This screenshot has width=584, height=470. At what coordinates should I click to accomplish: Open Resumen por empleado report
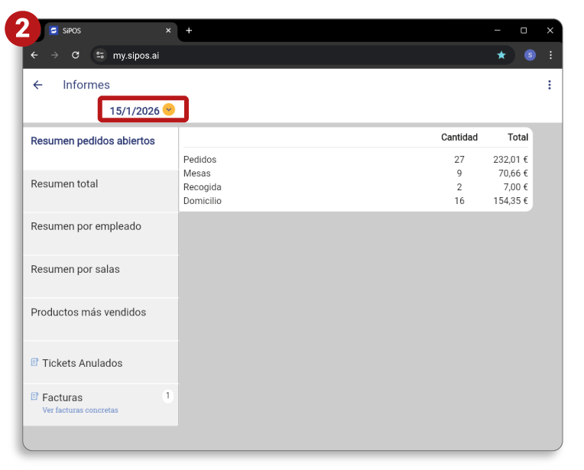pos(86,227)
